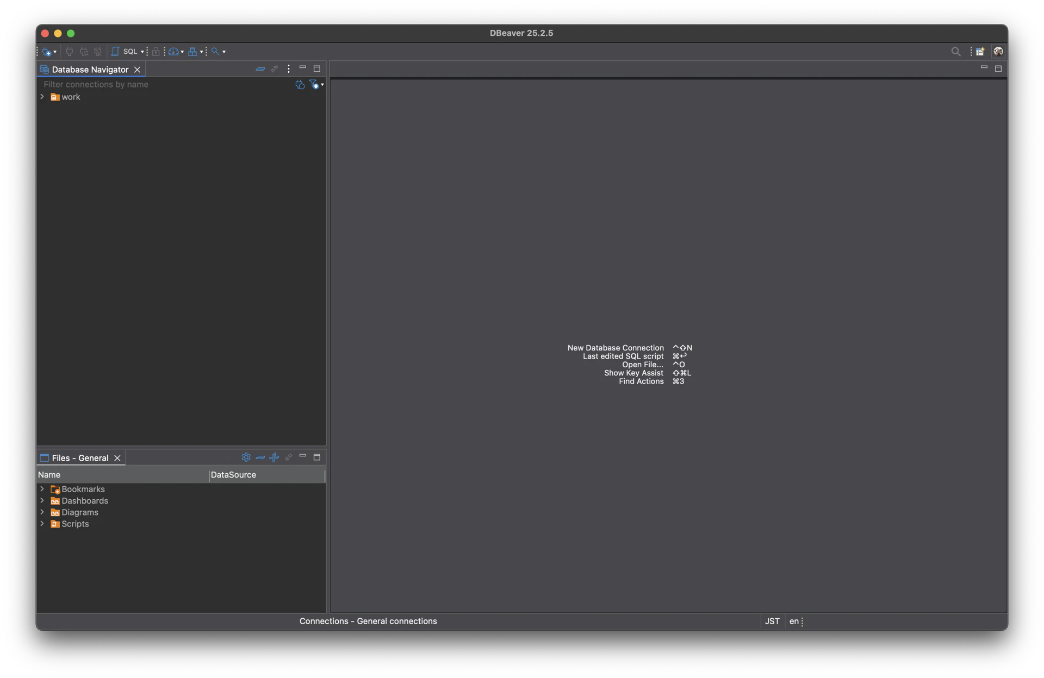Click the database tools boxes icon

pos(192,52)
